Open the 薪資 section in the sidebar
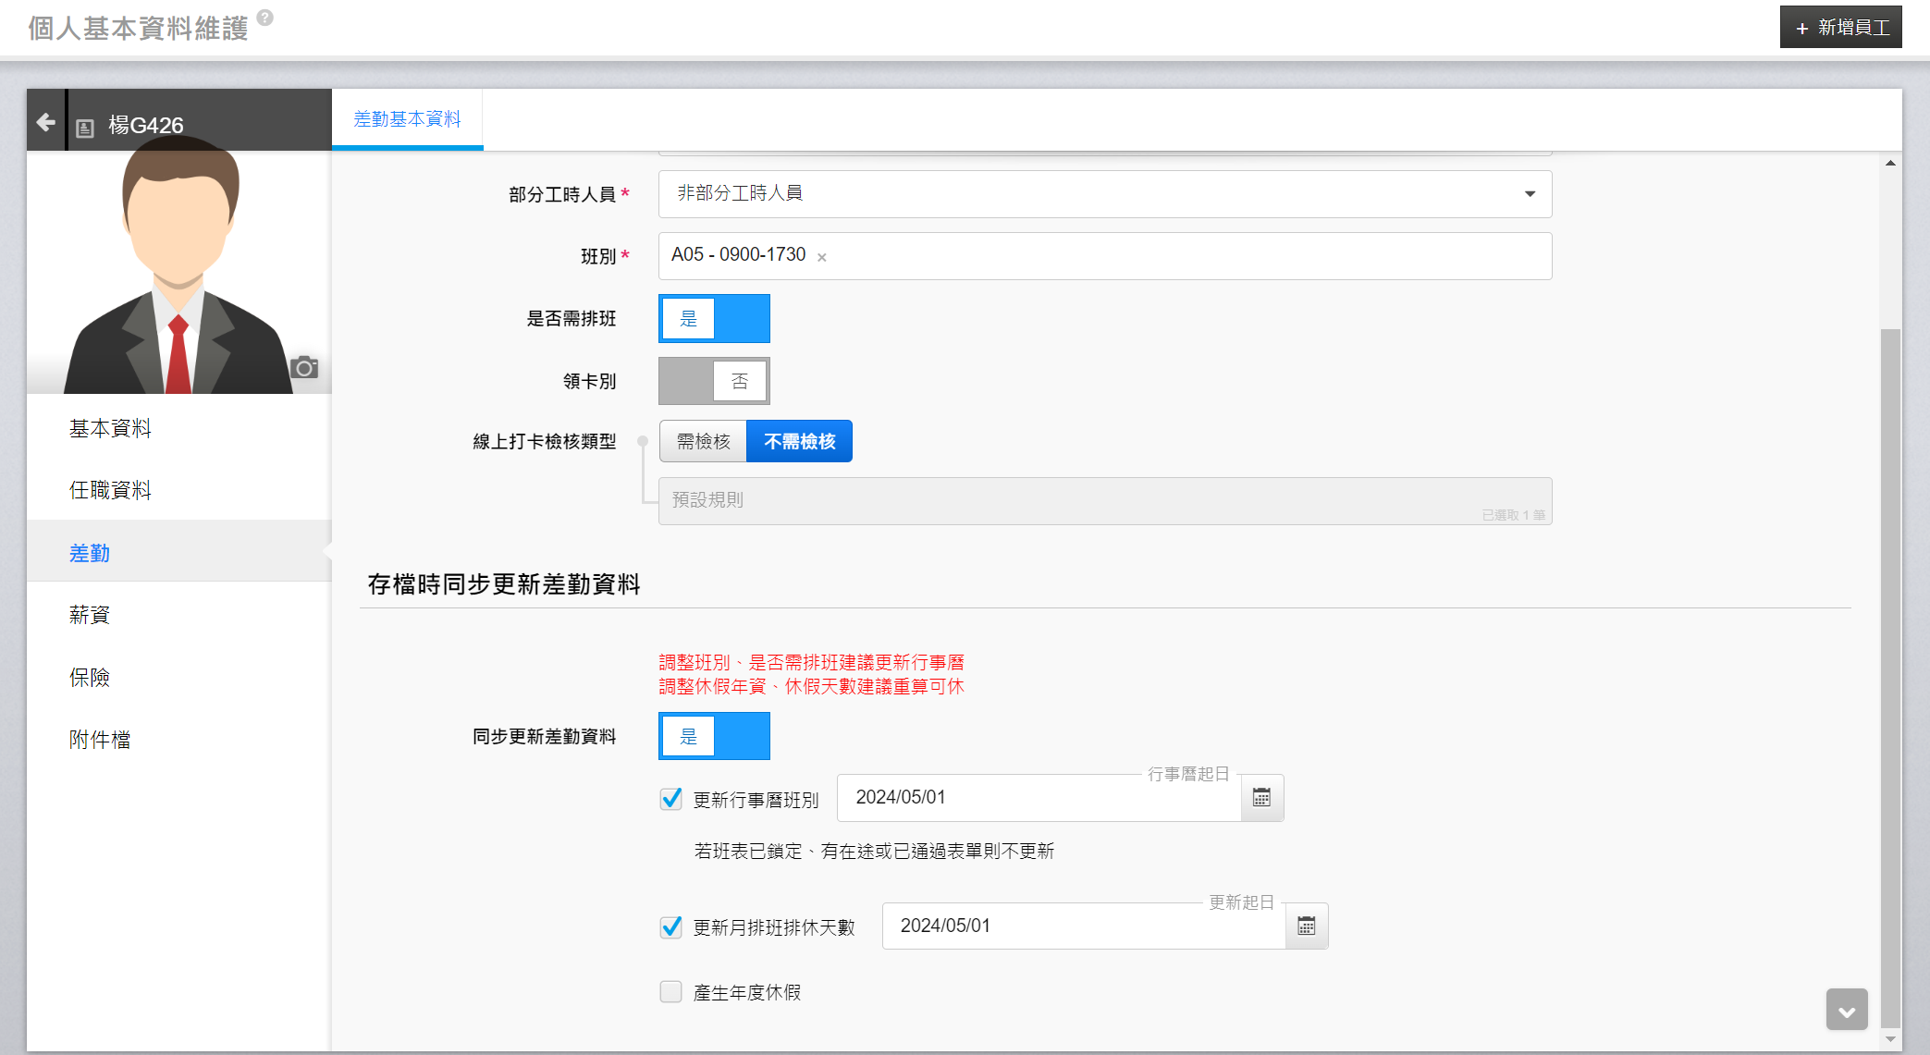 90,615
